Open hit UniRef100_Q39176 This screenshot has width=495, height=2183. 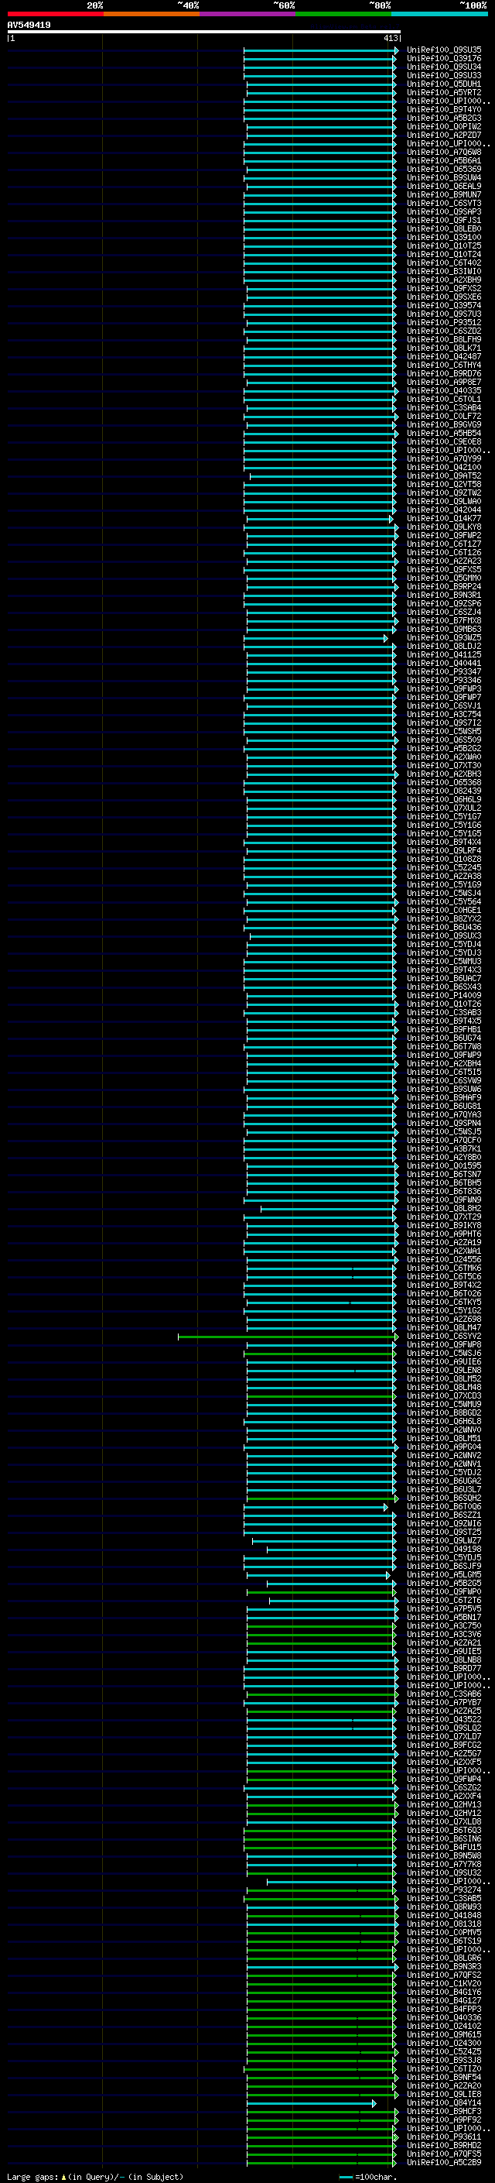pyautogui.click(x=444, y=59)
